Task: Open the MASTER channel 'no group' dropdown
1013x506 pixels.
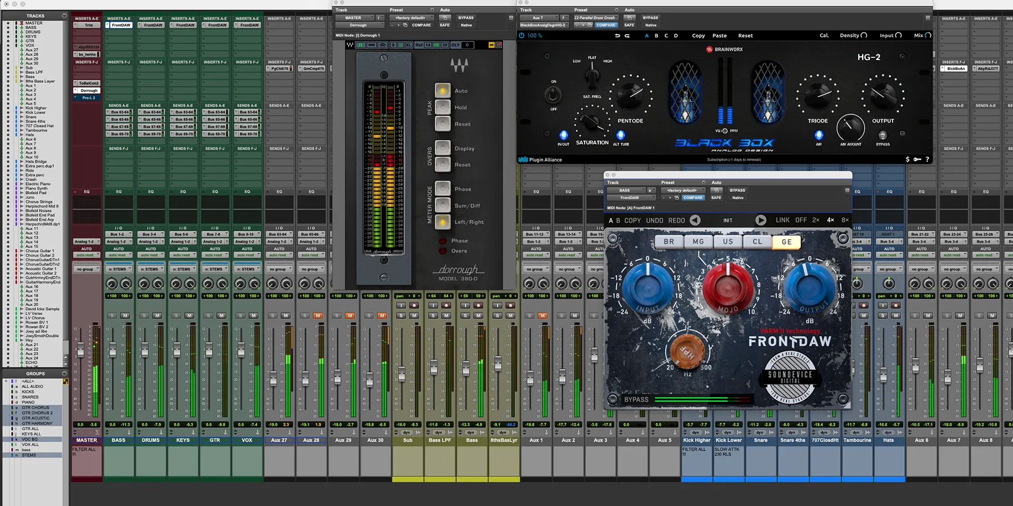Action: click(87, 269)
